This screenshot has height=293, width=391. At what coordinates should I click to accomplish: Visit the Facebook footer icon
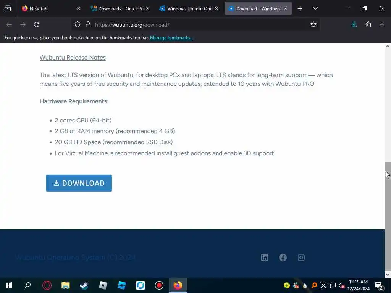tap(283, 258)
